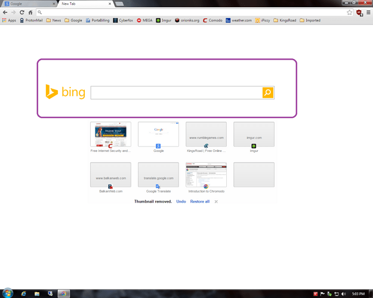This screenshot has height=298, width=373.
Task: Open the Imgur bookmark in the bar
Action: [164, 20]
